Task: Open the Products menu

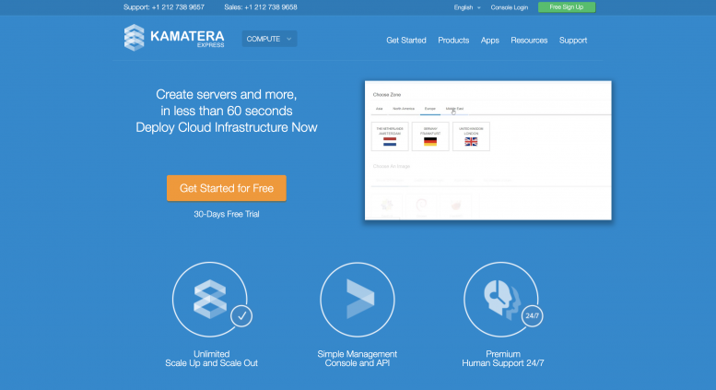Action: pos(453,41)
